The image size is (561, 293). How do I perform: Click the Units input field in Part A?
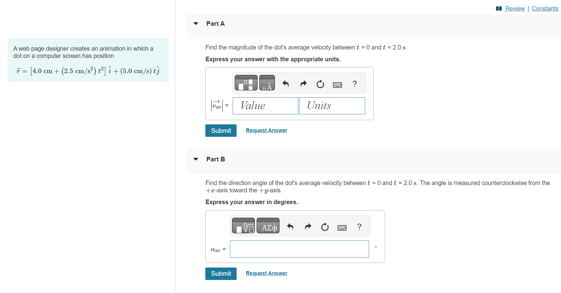(x=332, y=106)
